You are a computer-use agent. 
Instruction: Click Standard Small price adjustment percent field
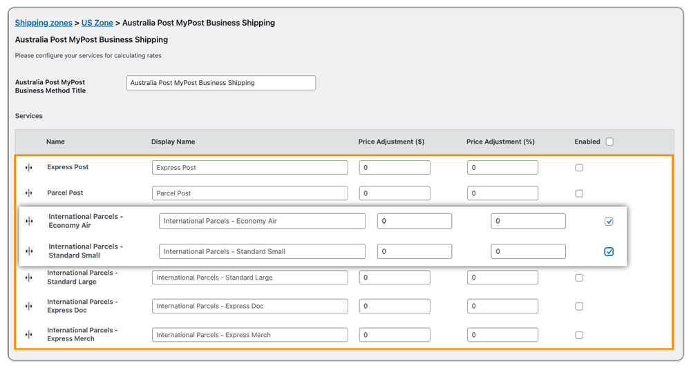(528, 251)
